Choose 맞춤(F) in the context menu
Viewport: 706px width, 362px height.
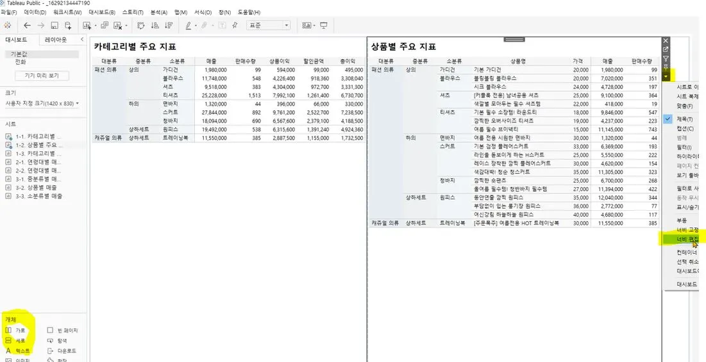click(x=681, y=106)
